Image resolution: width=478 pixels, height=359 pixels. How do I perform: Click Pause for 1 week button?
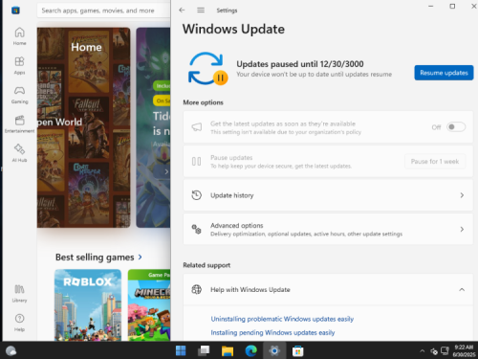pos(435,162)
